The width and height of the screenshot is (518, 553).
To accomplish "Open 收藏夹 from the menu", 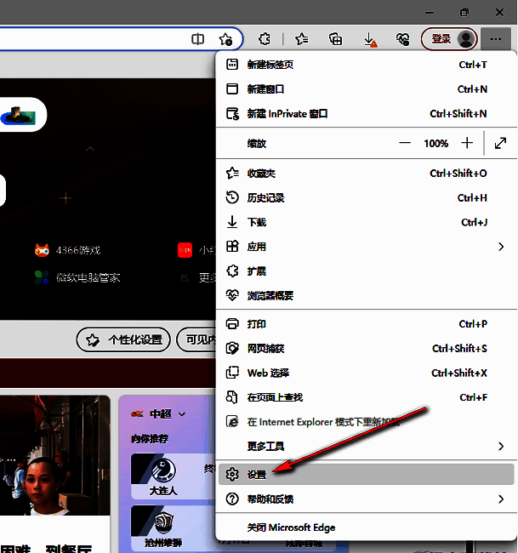I will (x=366, y=174).
